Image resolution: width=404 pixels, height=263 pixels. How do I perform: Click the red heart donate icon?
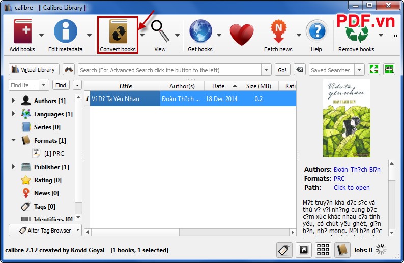242,35
